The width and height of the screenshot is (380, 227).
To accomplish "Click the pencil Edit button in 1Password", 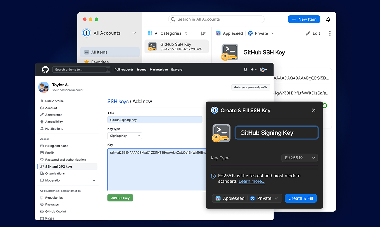I will point(313,33).
